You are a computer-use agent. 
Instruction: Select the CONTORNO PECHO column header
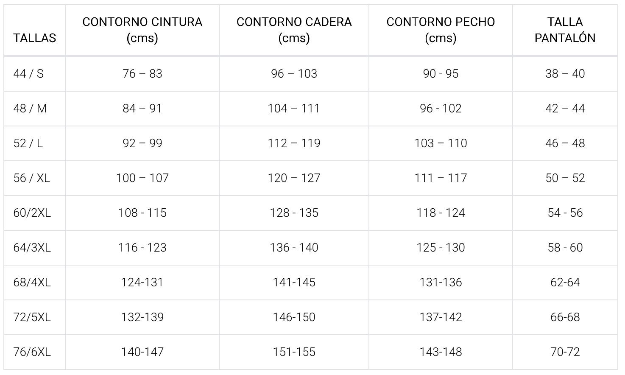[x=441, y=30]
